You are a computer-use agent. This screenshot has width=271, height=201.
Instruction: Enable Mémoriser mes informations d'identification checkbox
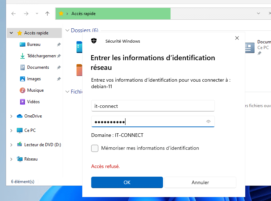click(95, 148)
